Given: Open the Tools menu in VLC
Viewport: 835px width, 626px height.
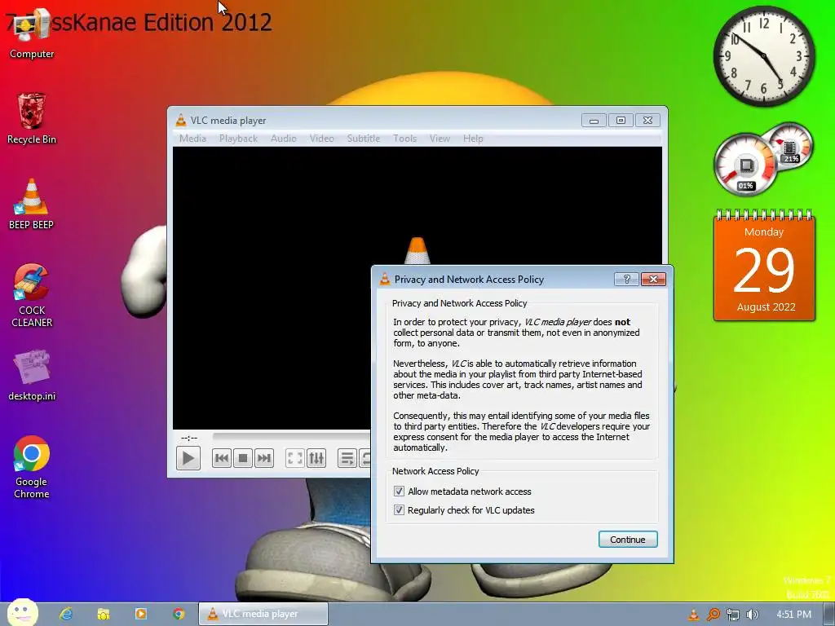Looking at the screenshot, I should pyautogui.click(x=404, y=139).
